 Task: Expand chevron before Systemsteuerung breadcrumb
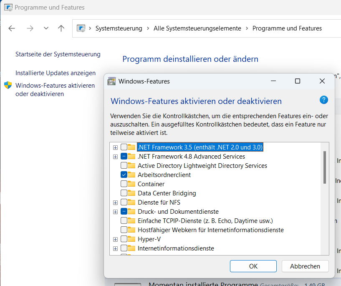[90, 28]
